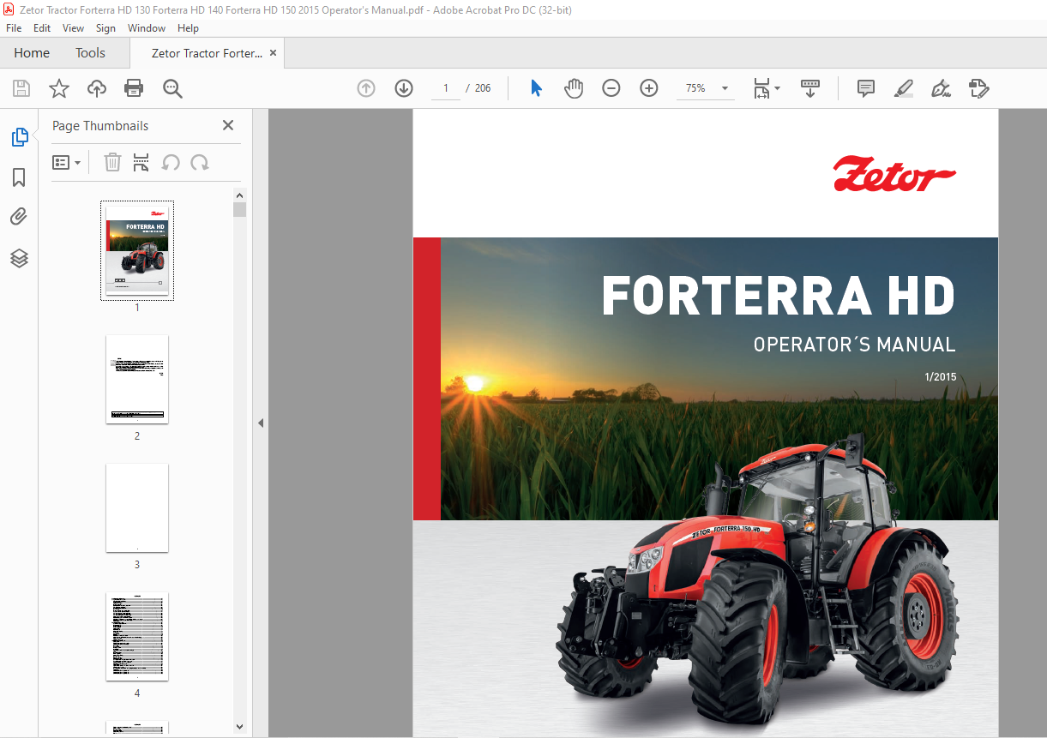Rotate page counterclockwise in thumbnails

171,162
